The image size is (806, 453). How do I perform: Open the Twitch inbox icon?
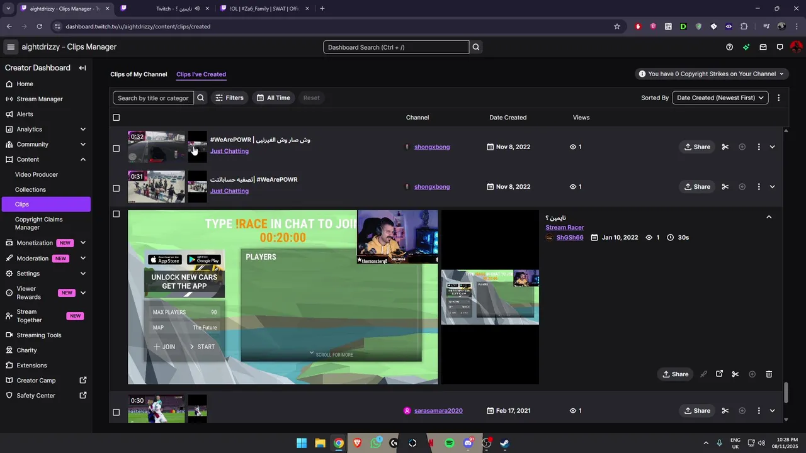(763, 47)
